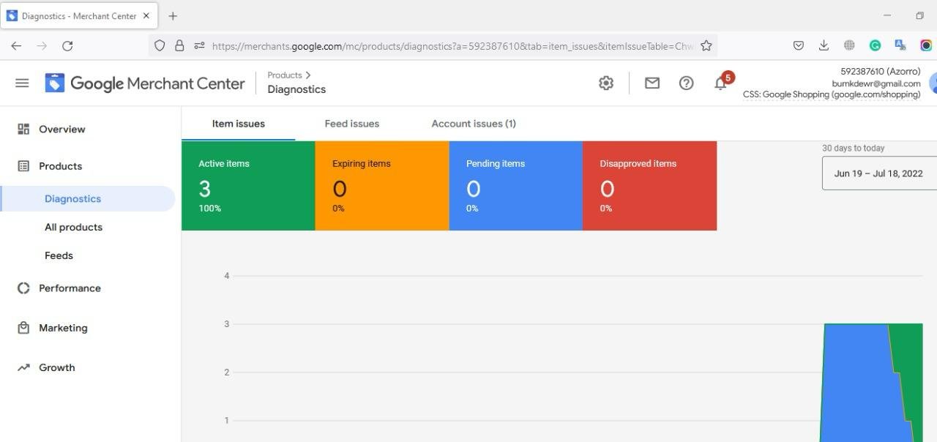Click the Performance label in sidebar
Viewport: 937px width, 442px height.
[x=70, y=288]
